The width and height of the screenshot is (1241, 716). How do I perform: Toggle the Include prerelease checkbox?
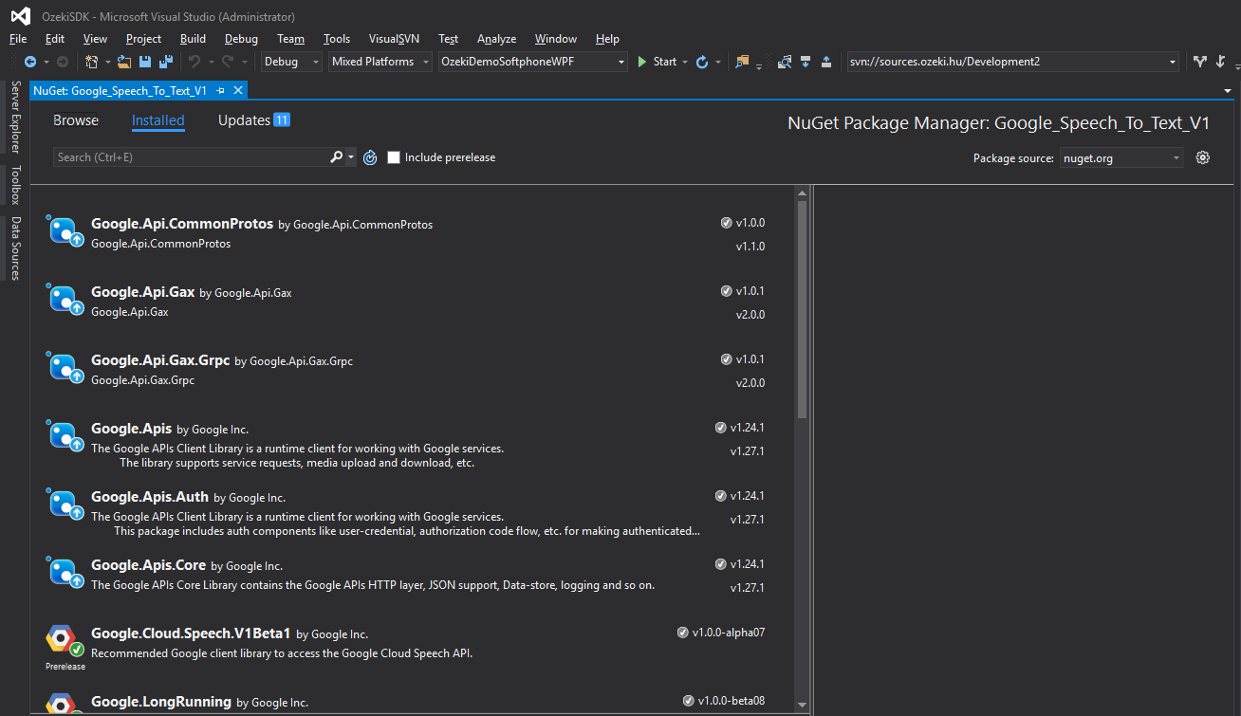pyautogui.click(x=394, y=157)
